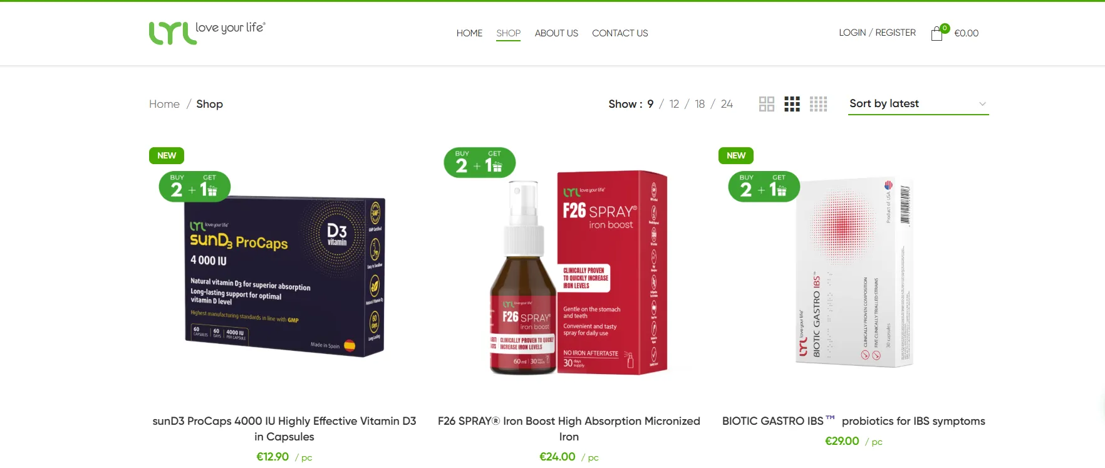Click Buy 2 Get 1 badge on F26 Spray

(480, 163)
